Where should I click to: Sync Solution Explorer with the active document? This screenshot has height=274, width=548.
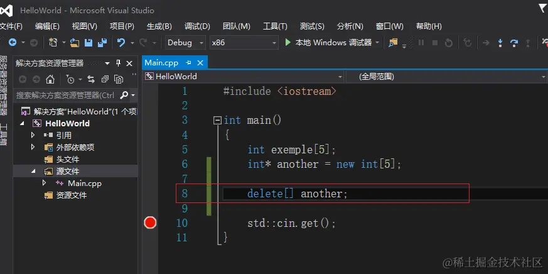pos(91,79)
